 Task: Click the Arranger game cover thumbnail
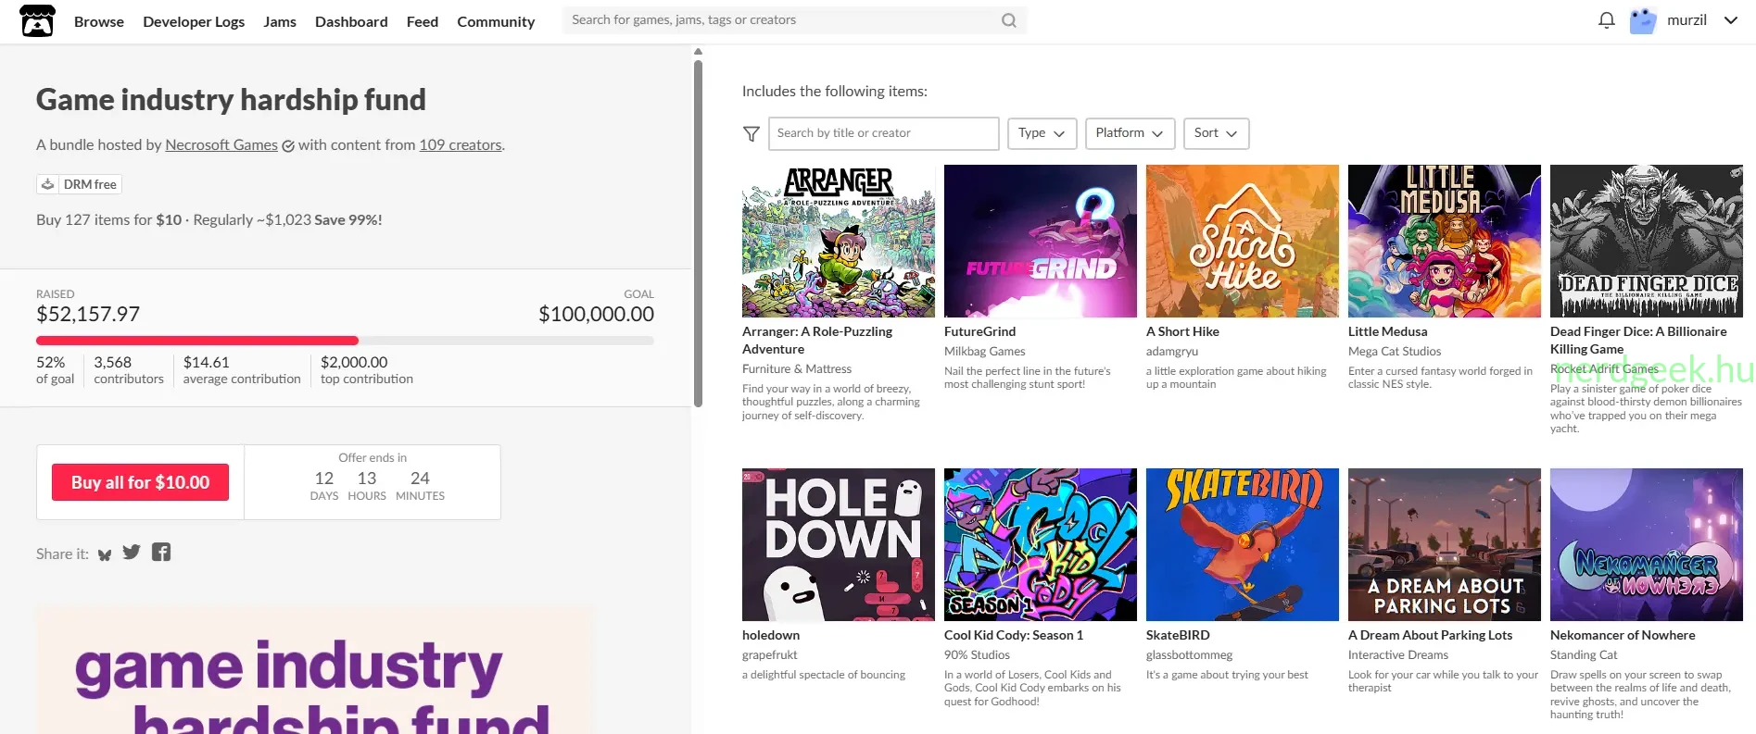pos(839,241)
